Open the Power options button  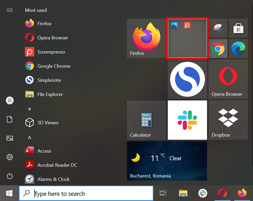(10, 176)
